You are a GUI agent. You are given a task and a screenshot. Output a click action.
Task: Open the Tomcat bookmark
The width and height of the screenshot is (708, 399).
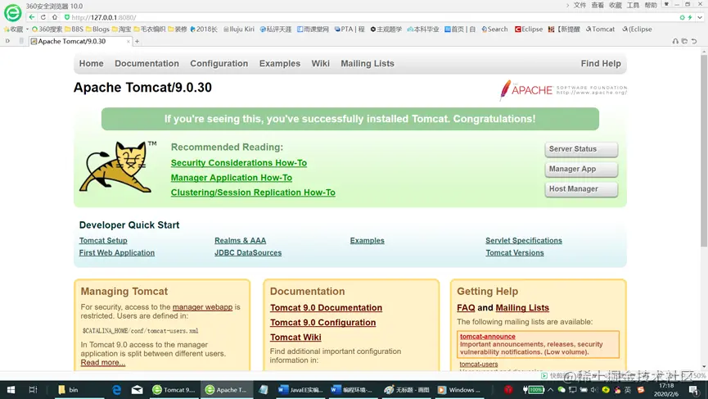(x=600, y=29)
